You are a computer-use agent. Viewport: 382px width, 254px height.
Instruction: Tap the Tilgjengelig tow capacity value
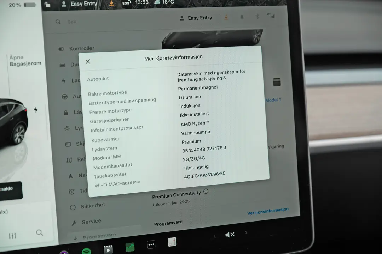196,167
